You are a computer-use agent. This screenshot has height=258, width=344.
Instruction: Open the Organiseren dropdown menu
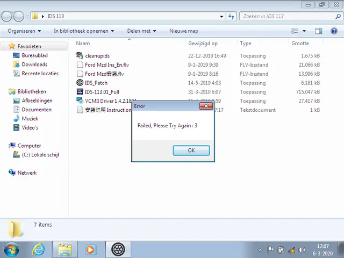click(24, 31)
